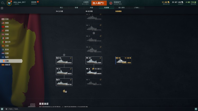Image resolution: width=198 pixels, height=111 pixels.
Task: Click the circular marker below La Argentina
Action: click(94, 33)
